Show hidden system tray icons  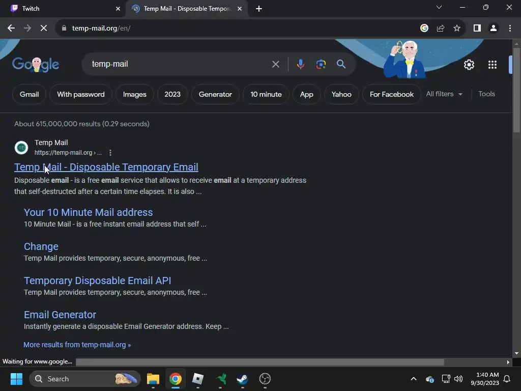click(414, 379)
